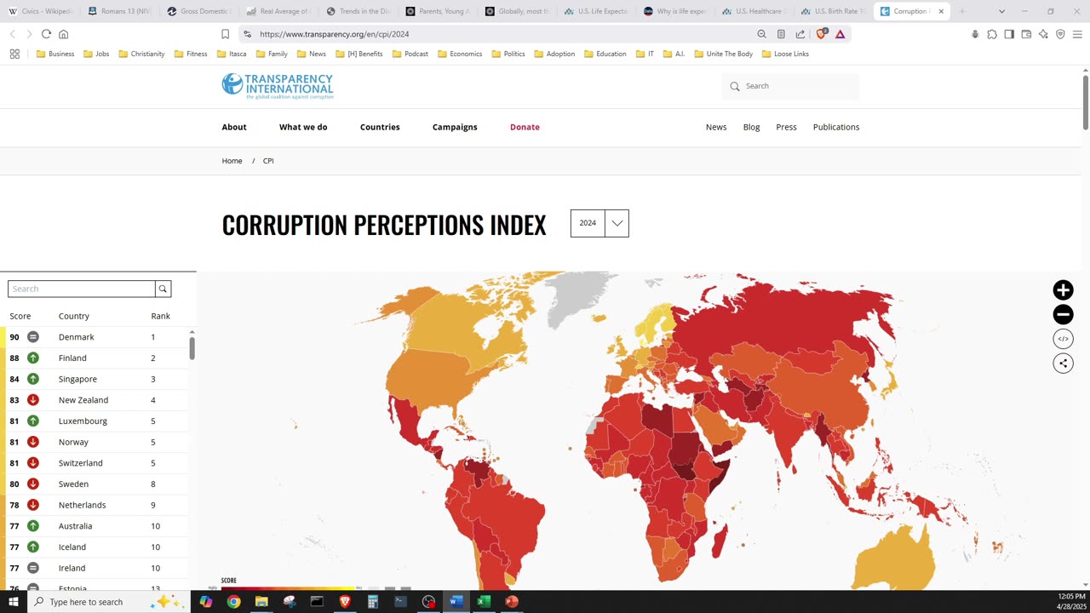Open the browser hamburger menu

tap(1077, 34)
